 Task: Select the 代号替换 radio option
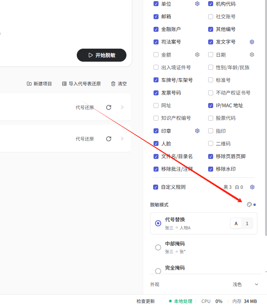point(158,223)
